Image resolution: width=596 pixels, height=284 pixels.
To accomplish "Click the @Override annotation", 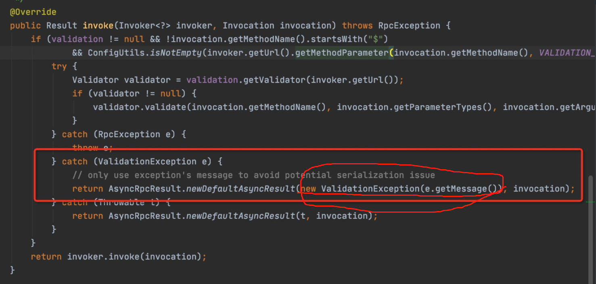I will coord(33,12).
